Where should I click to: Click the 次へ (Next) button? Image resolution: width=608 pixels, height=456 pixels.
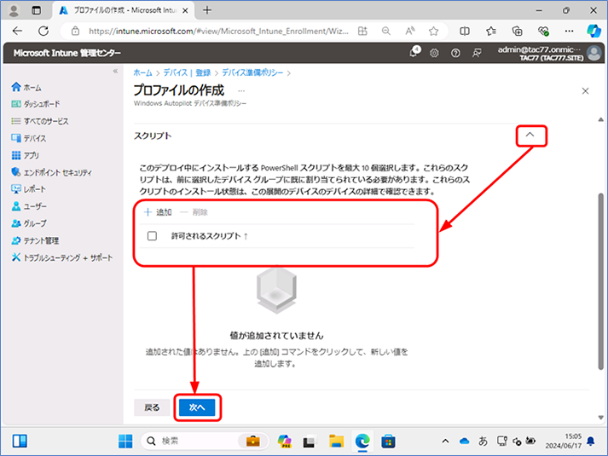(197, 407)
